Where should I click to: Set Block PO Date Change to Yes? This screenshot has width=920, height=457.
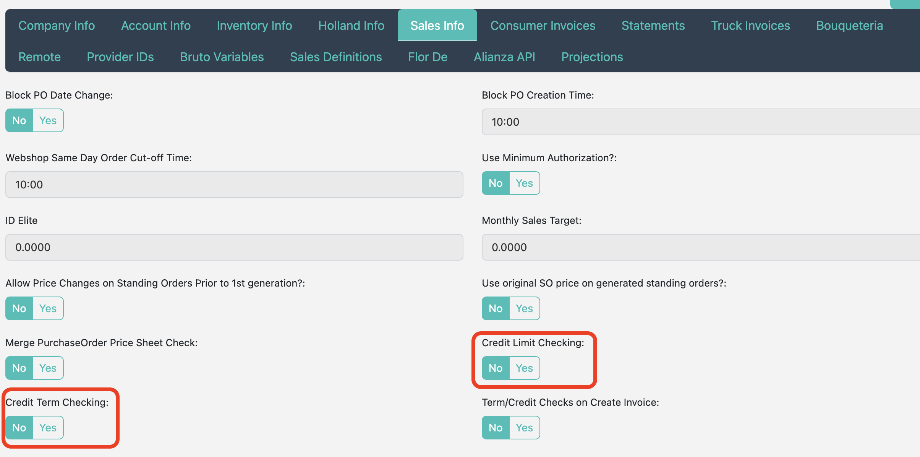pyautogui.click(x=48, y=121)
